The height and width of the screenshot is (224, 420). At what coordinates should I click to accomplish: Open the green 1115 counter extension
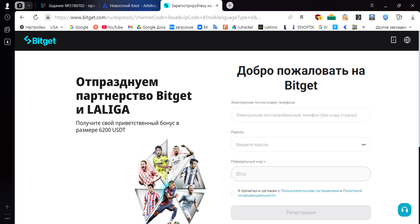click(x=331, y=17)
